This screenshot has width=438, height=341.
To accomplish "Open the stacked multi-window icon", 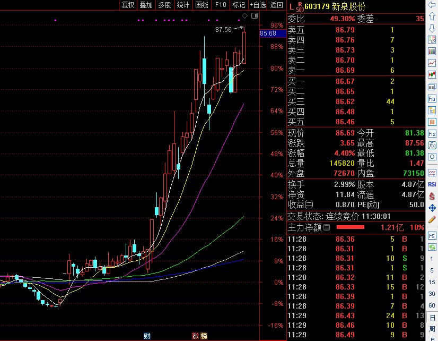I will (x=432, y=87).
